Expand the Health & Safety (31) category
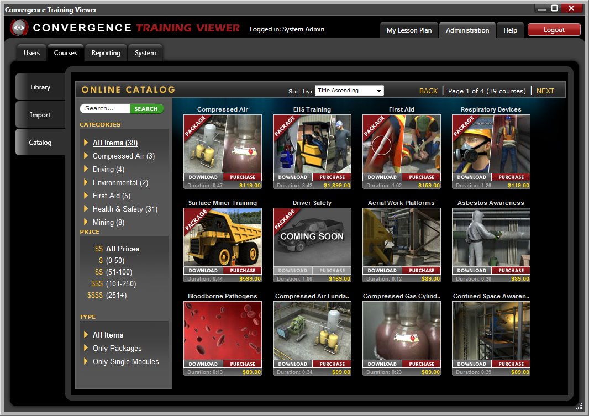 click(125, 209)
